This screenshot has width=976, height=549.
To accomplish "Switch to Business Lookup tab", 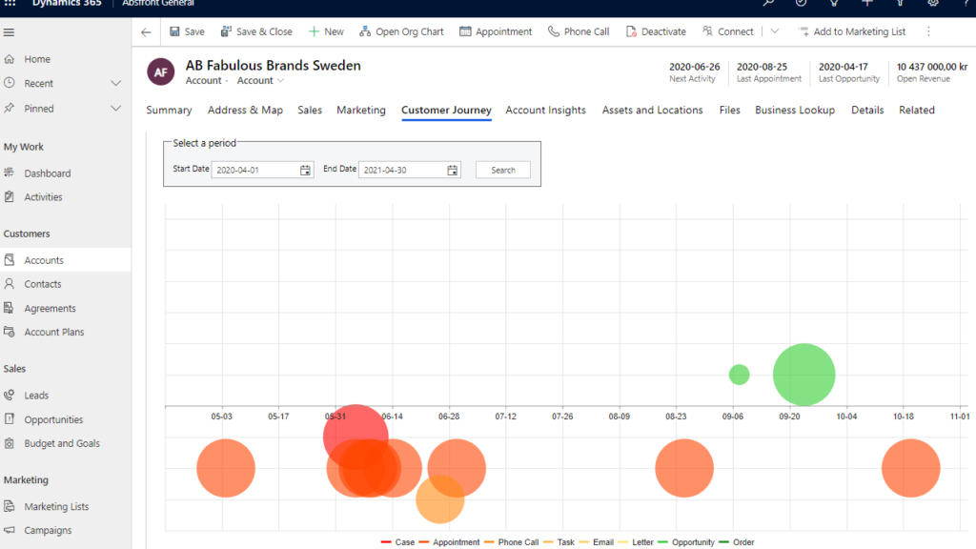I will pos(795,111).
